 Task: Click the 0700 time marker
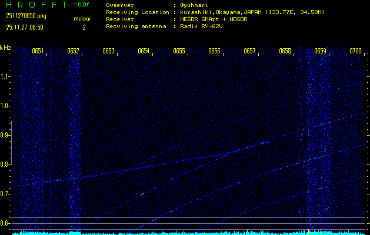tap(355, 51)
